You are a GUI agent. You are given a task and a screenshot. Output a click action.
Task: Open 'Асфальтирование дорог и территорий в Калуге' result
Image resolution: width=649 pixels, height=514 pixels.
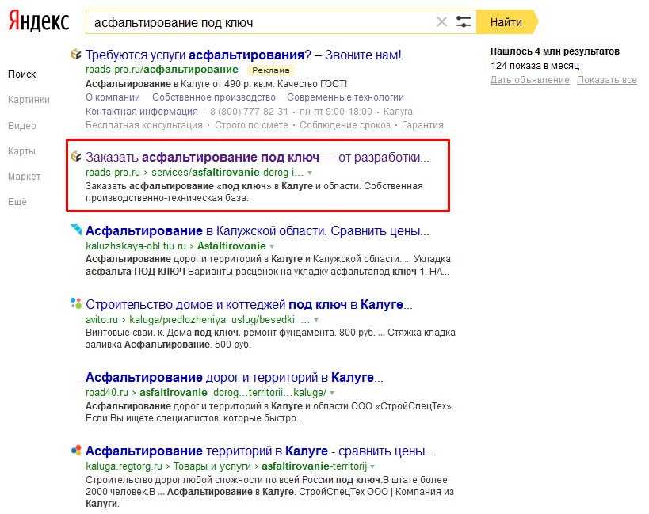[235, 377]
